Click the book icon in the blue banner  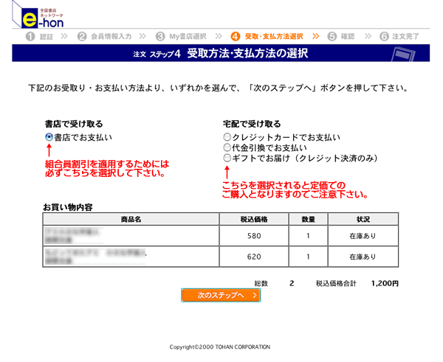click(403, 54)
